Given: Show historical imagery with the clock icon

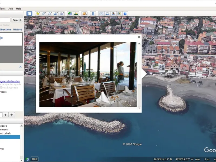Looking at the screenshot, I should (70, 13).
